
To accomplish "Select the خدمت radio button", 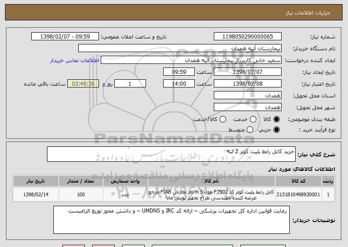I will point(253,119).
